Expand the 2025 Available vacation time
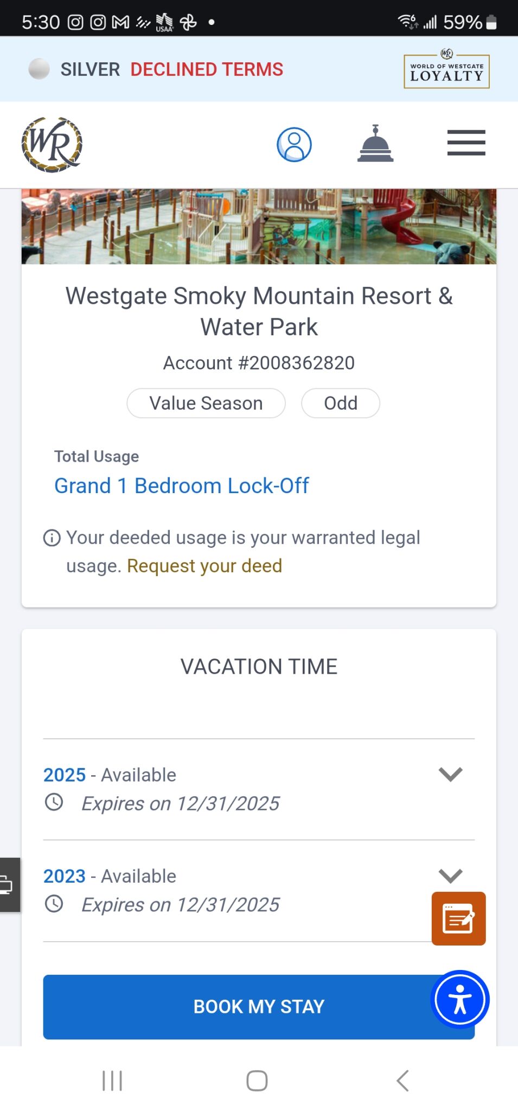Image resolution: width=518 pixels, height=1111 pixels. (450, 774)
